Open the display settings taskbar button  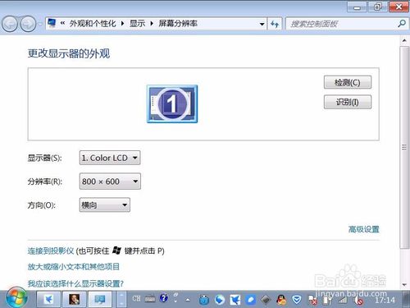[100, 299]
